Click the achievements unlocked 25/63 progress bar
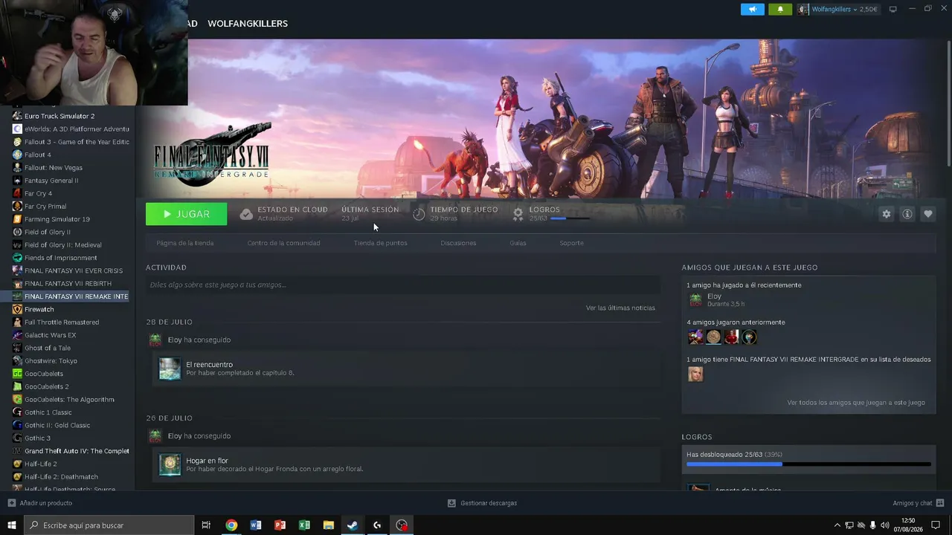 [x=808, y=464]
